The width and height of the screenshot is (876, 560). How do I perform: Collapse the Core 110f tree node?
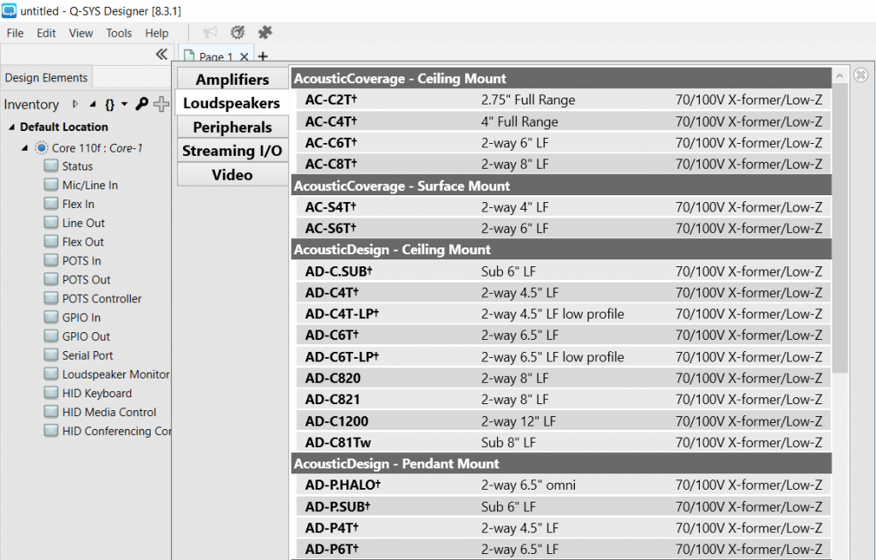(x=25, y=147)
